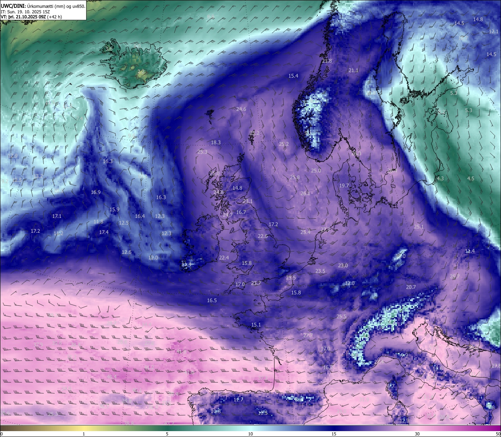Image resolution: width=501 pixels, height=437 pixels.
Task: Click the value 19.7 over Denmark
Action: 344,185
